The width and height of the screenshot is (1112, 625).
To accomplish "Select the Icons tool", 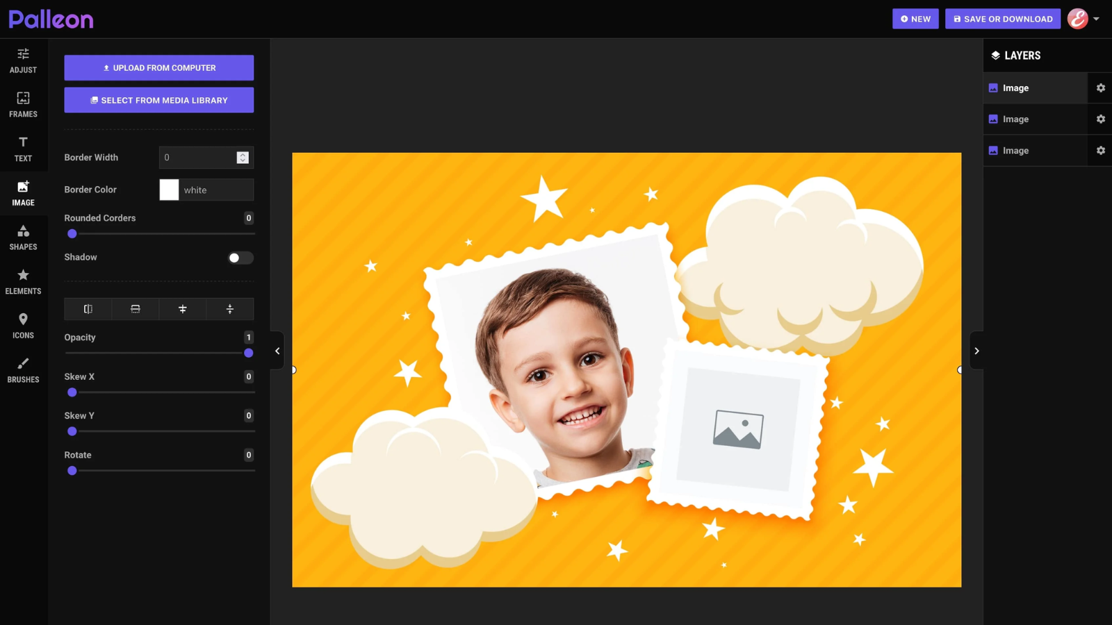I will [x=23, y=325].
